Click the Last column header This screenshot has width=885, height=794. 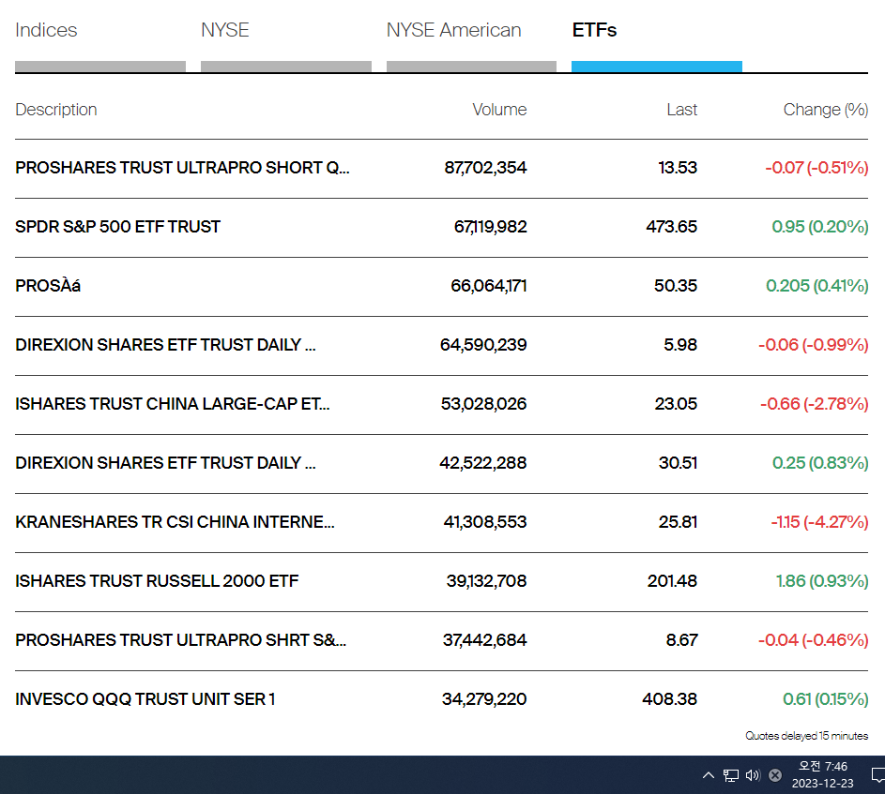coord(681,110)
